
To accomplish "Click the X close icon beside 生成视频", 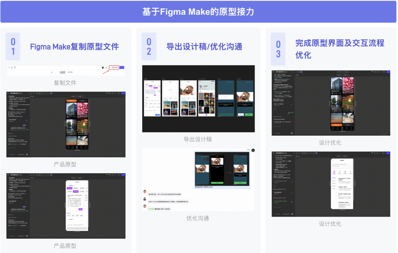I will point(52,72).
